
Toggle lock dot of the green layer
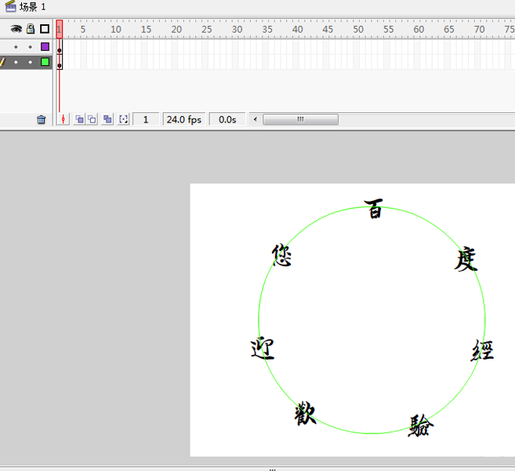click(31, 62)
